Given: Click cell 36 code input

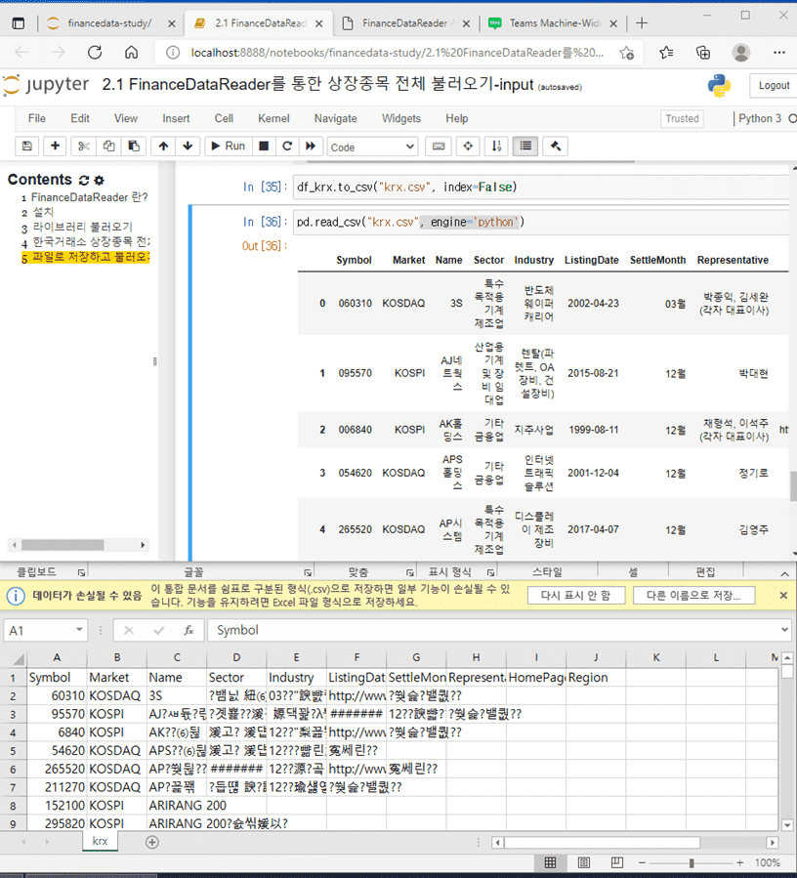Looking at the screenshot, I should 540,223.
